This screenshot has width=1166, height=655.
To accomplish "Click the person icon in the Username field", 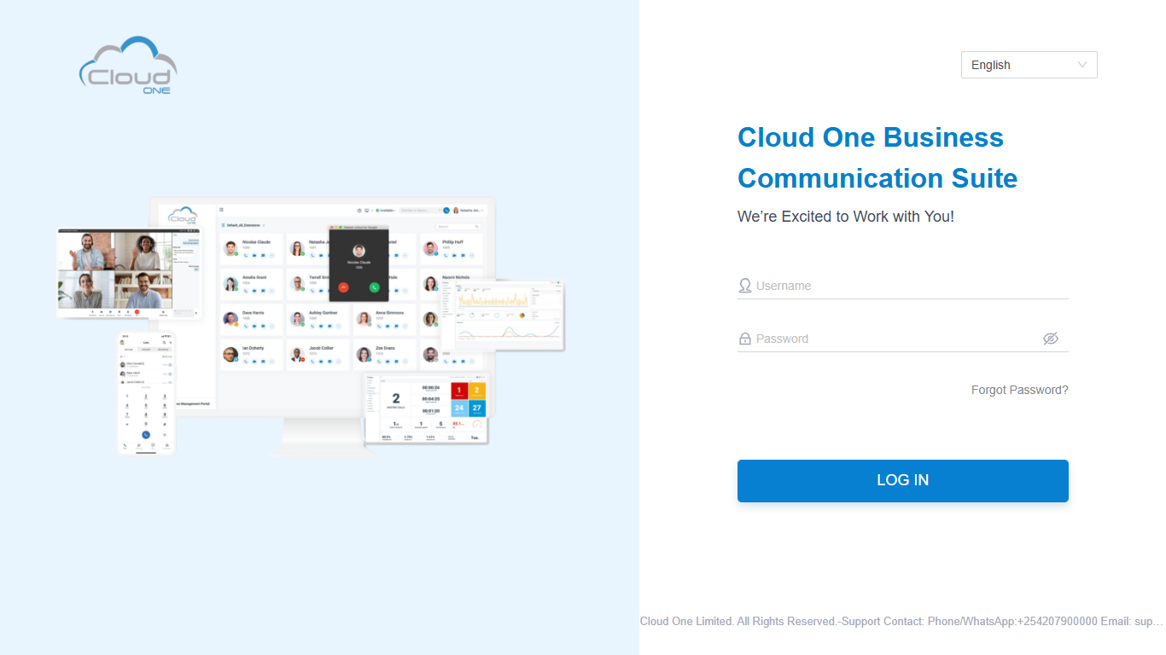I will click(743, 285).
